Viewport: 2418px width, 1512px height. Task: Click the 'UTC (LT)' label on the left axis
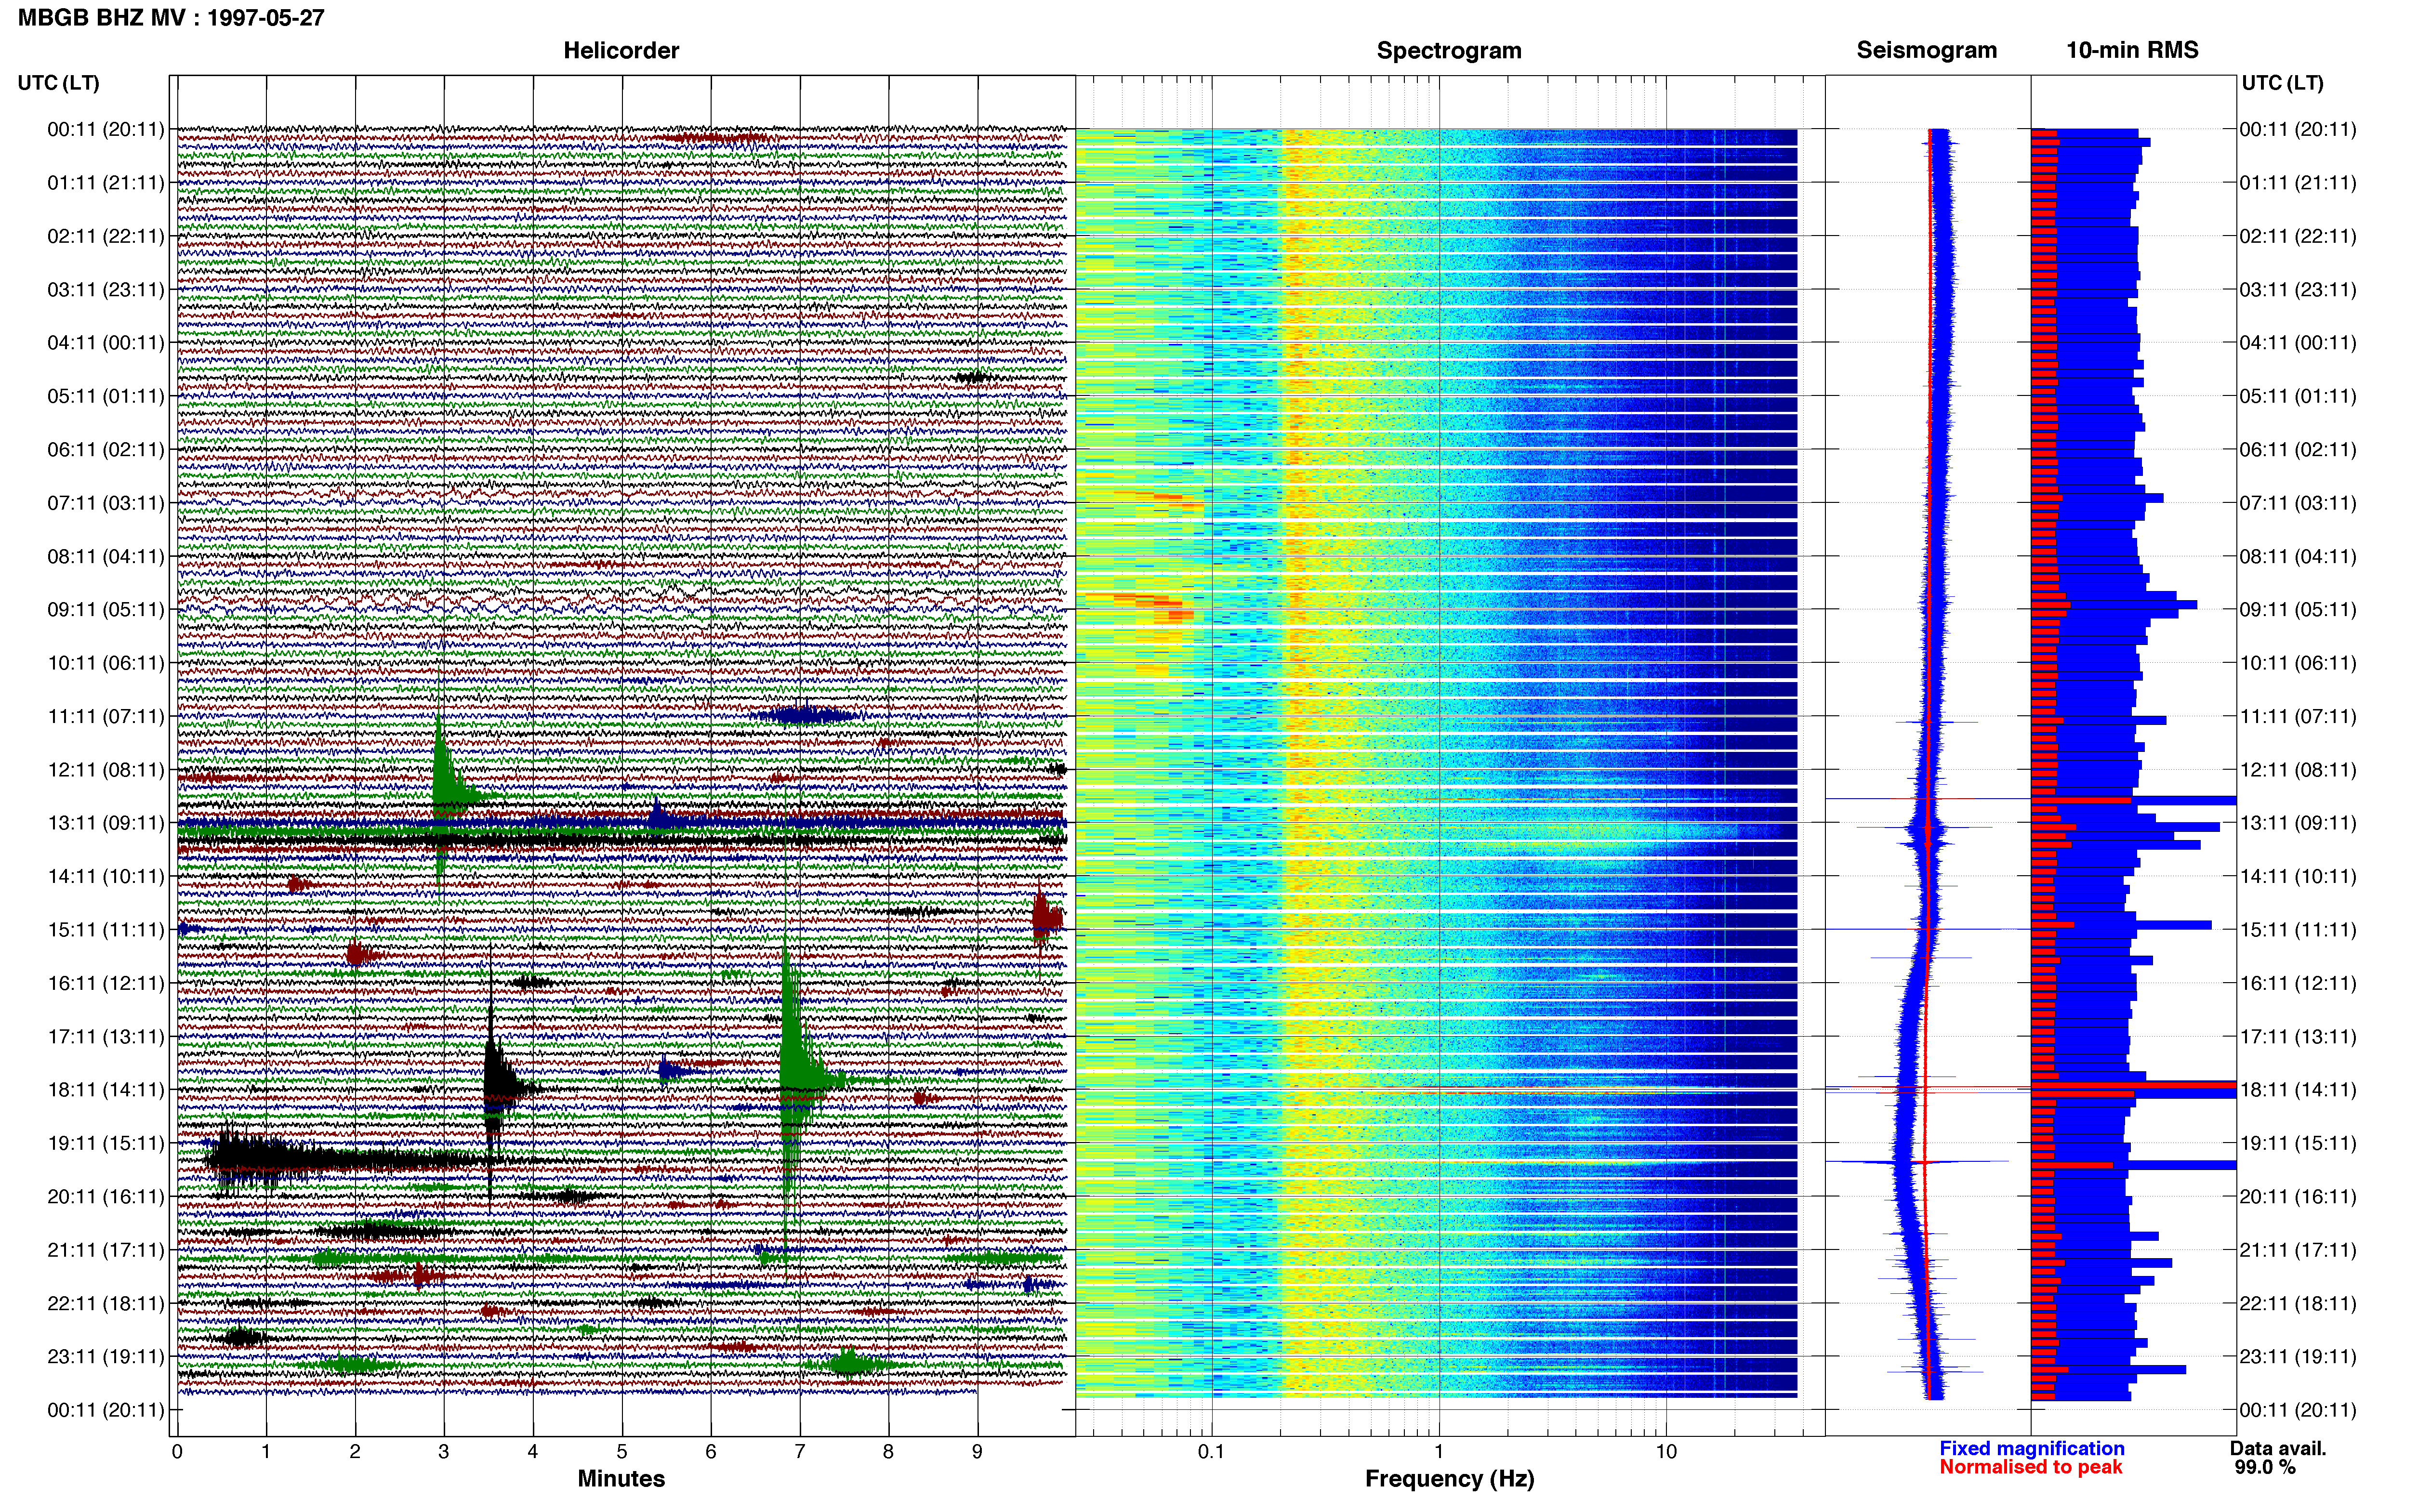[x=58, y=83]
